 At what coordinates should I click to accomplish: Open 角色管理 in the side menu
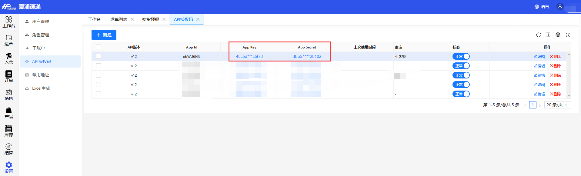[41, 35]
